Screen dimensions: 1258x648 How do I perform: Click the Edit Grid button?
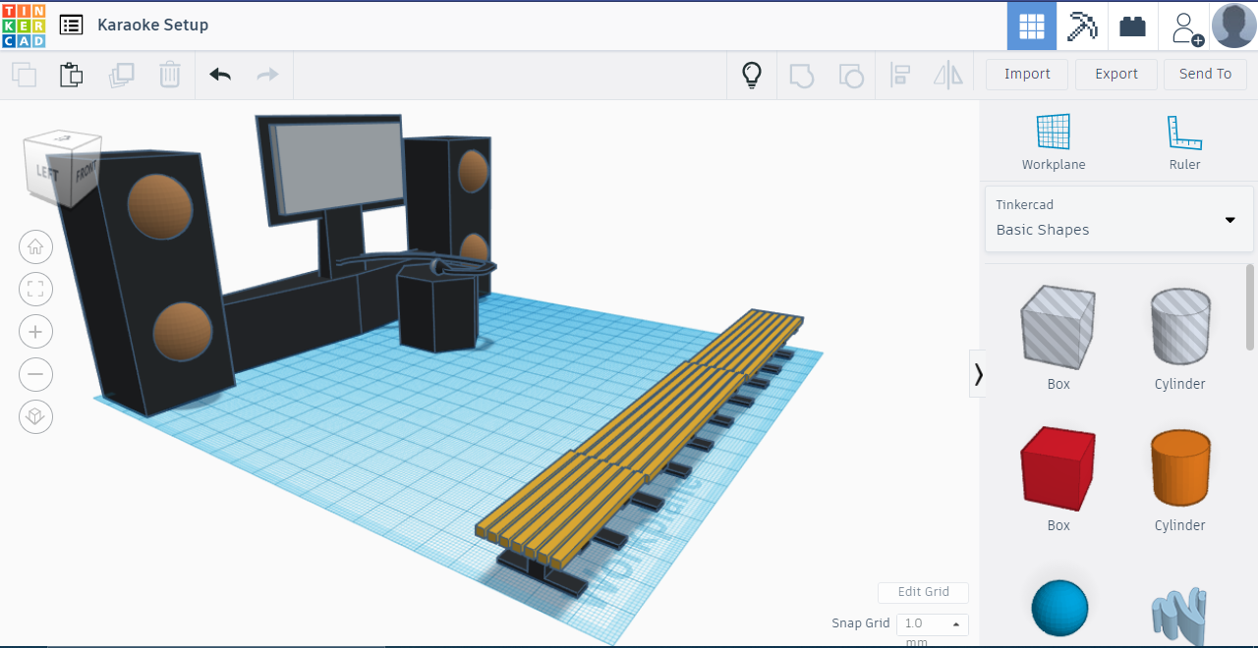tap(923, 592)
